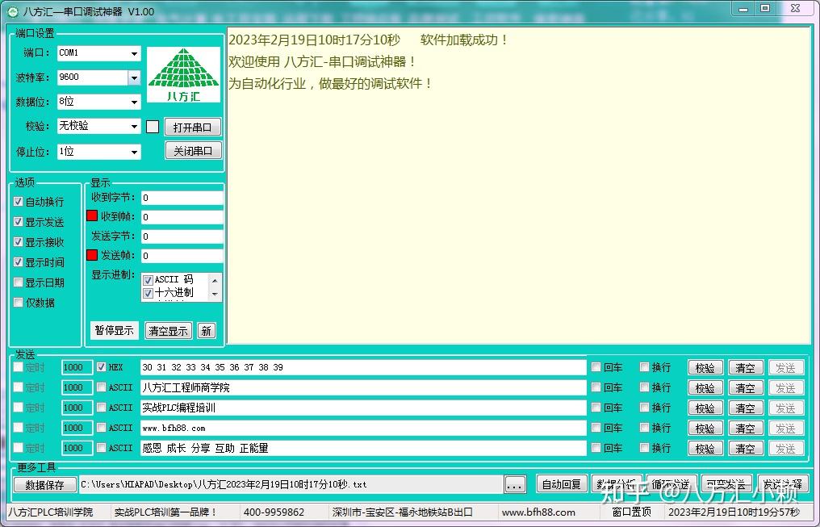Click the square port status indicator beside 打开串口
This screenshot has width=820, height=527.
pyautogui.click(x=153, y=127)
